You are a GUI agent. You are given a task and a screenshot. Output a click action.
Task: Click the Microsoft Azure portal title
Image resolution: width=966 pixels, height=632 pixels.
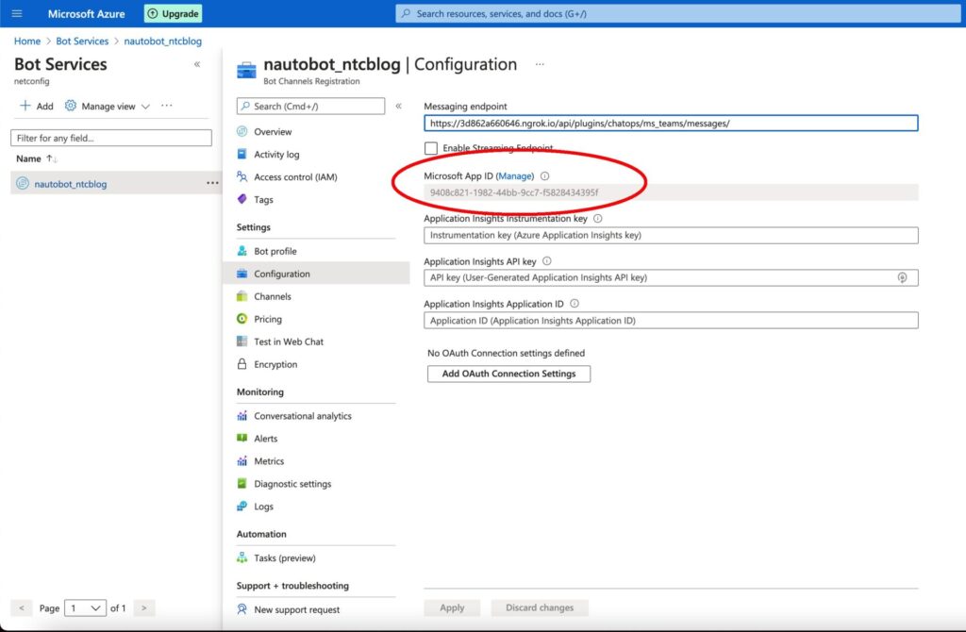86,13
